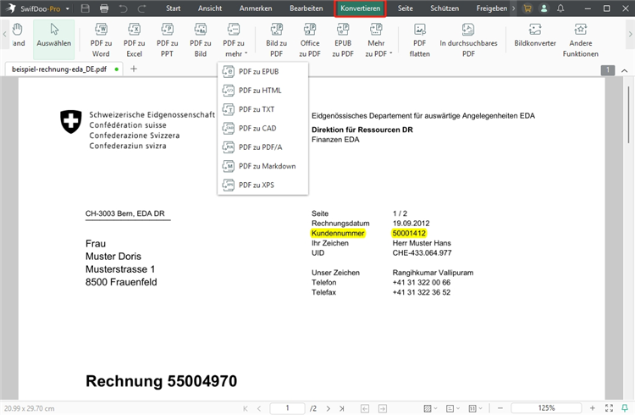Enter fullscreen mode icon

tap(609, 408)
